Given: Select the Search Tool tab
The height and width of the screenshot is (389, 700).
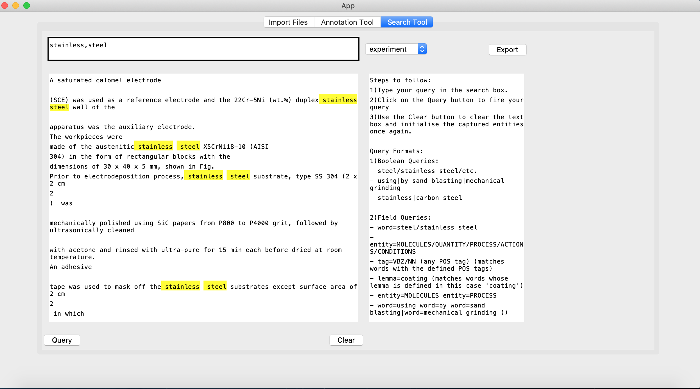Looking at the screenshot, I should pos(406,22).
